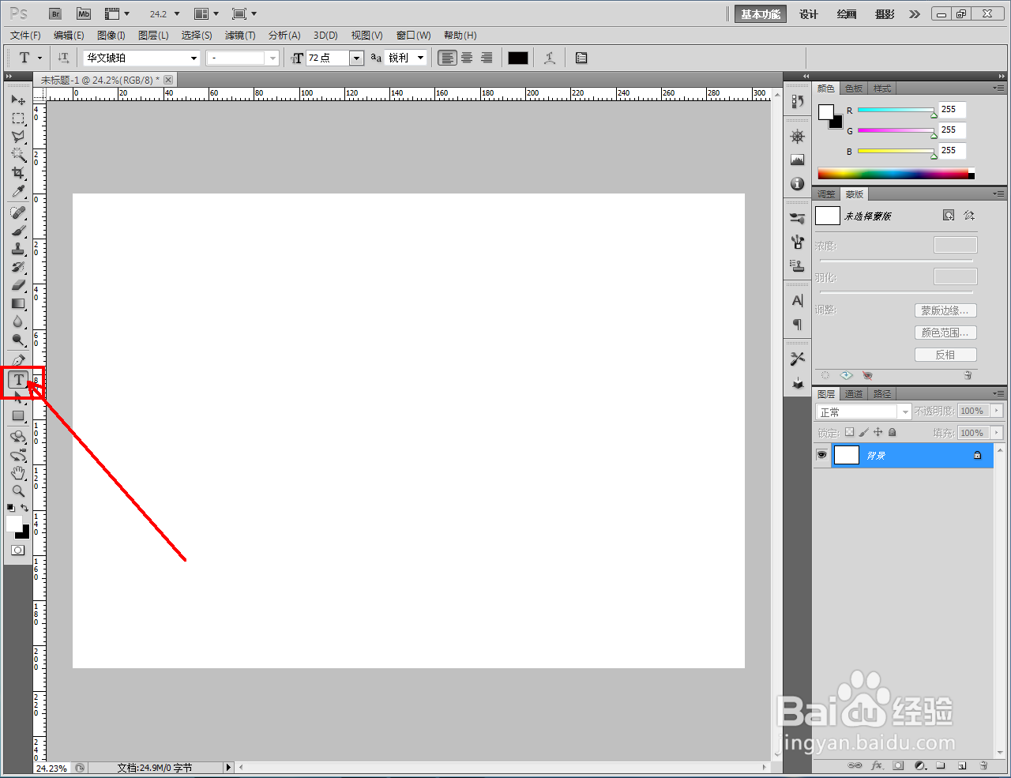Open the anti-aliasing dropdown 锐利
Image resolution: width=1011 pixels, height=778 pixels.
(420, 58)
